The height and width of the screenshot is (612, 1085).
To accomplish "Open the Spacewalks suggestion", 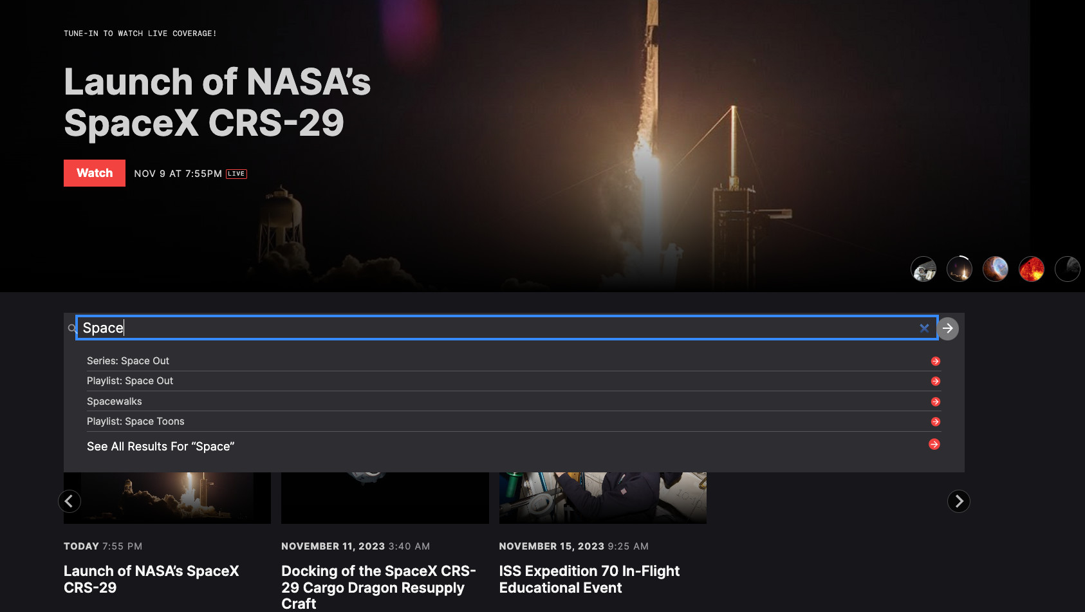I will pyautogui.click(x=115, y=402).
